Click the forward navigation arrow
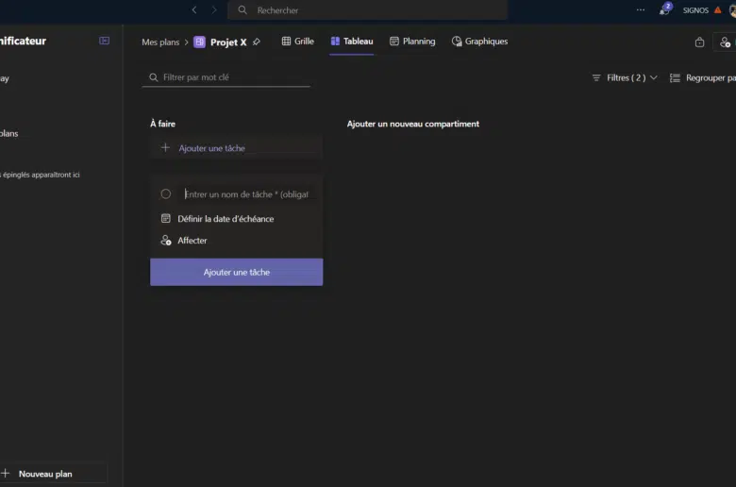The image size is (736, 487). [214, 10]
